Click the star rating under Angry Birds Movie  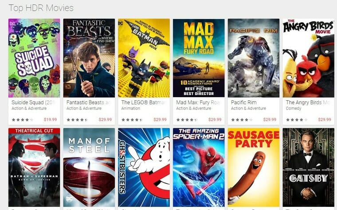(x=297, y=120)
